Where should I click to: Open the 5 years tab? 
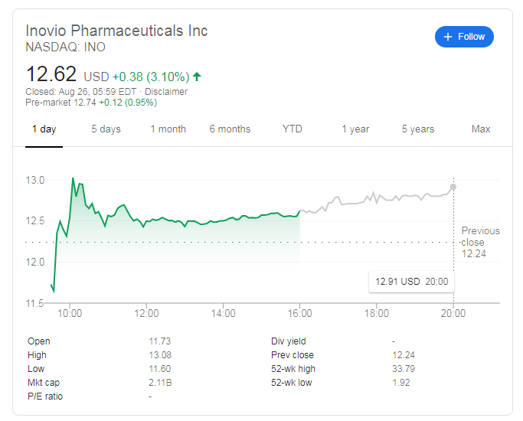[x=418, y=129]
